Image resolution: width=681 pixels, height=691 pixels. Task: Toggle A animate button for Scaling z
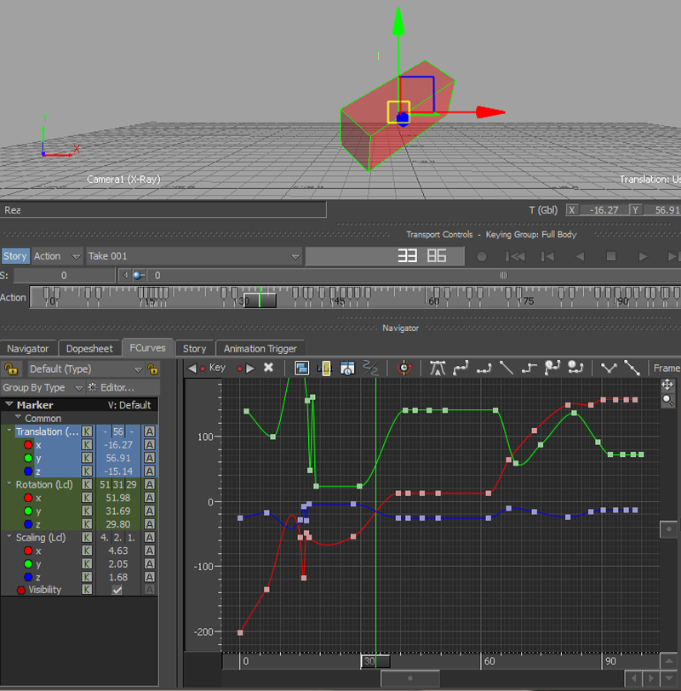[x=150, y=577]
